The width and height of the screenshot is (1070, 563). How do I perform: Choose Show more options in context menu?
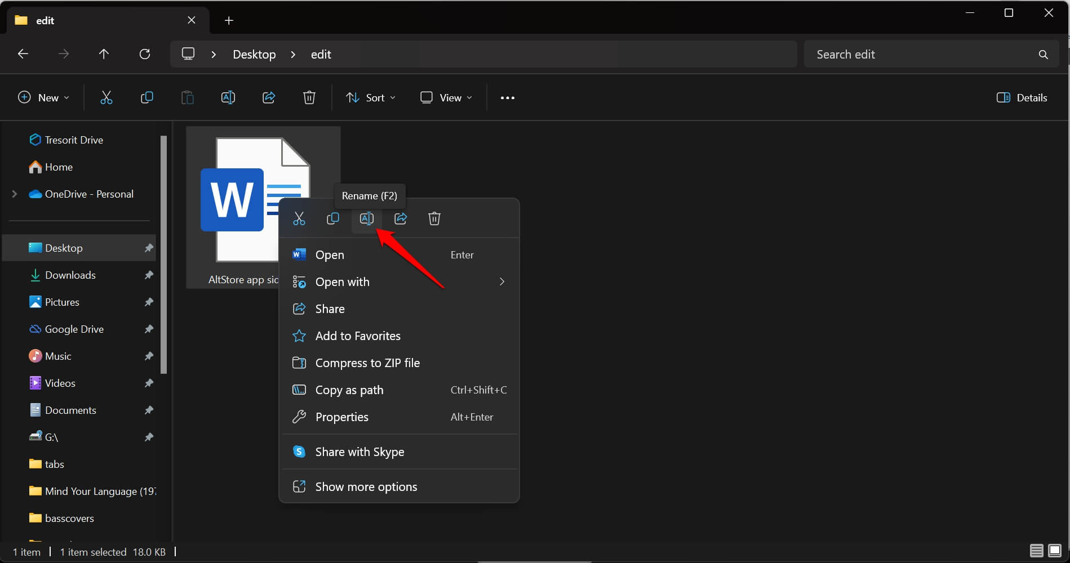[366, 487]
